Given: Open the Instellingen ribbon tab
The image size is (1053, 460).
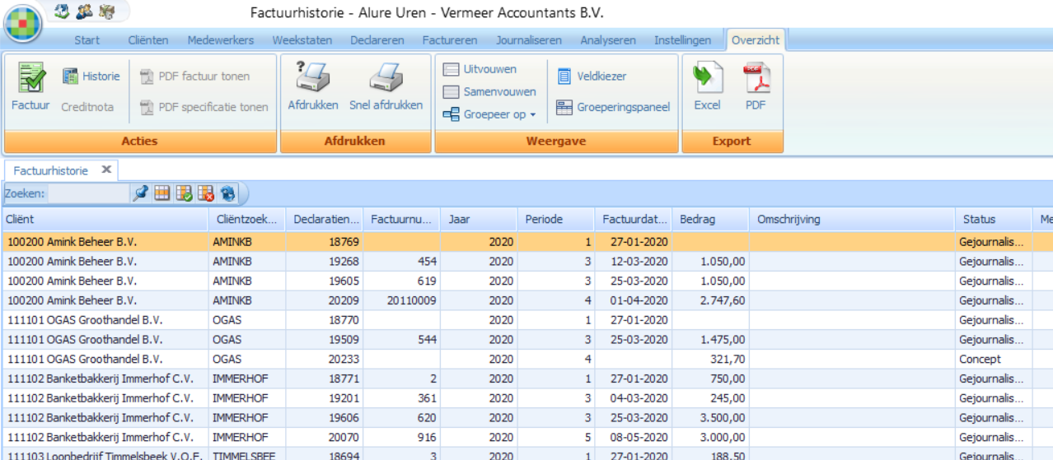Looking at the screenshot, I should (x=682, y=40).
